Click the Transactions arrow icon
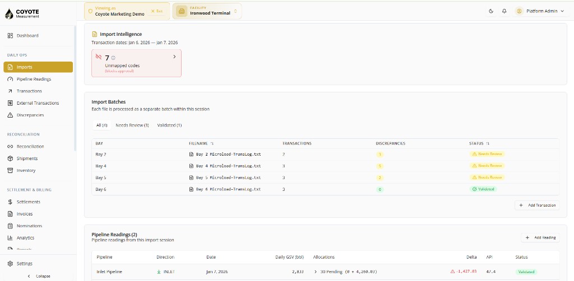This screenshot has height=281, width=574. [10, 91]
